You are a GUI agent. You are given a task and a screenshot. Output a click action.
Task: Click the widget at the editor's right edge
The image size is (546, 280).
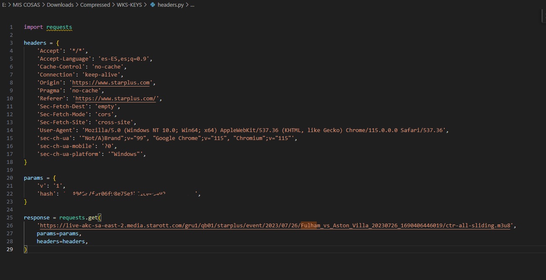point(543,16)
